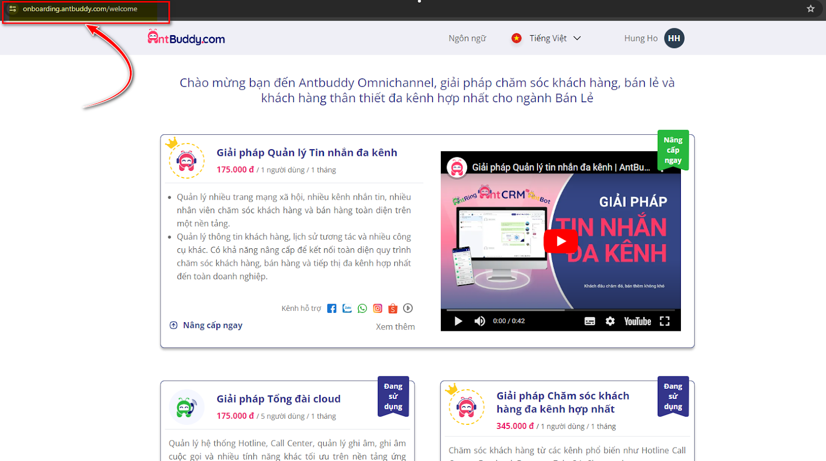Expand details with Xem thêm
826x461 pixels.
pos(395,327)
